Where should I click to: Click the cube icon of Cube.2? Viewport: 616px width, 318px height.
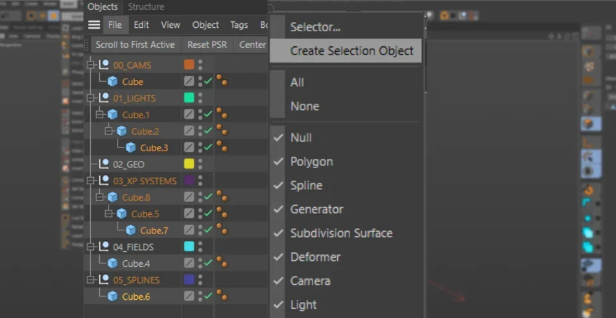tap(122, 131)
